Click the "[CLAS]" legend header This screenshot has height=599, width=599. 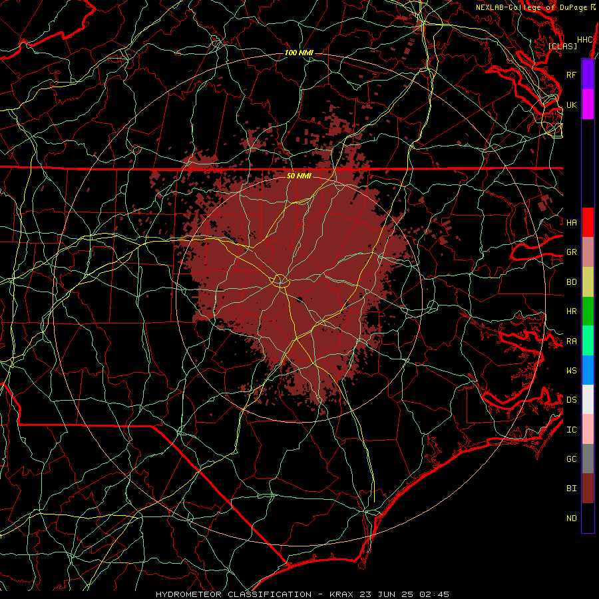(562, 46)
